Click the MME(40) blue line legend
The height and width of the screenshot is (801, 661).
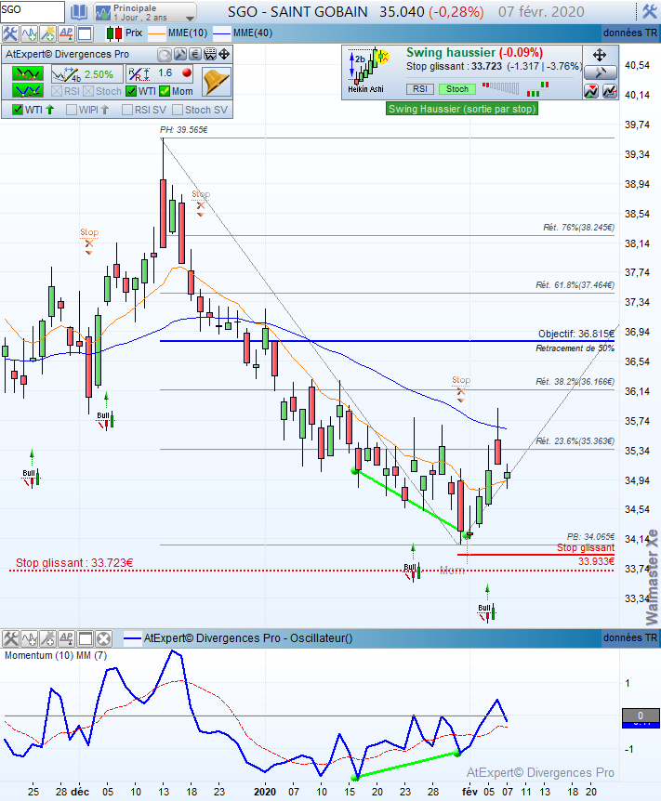coord(243,33)
